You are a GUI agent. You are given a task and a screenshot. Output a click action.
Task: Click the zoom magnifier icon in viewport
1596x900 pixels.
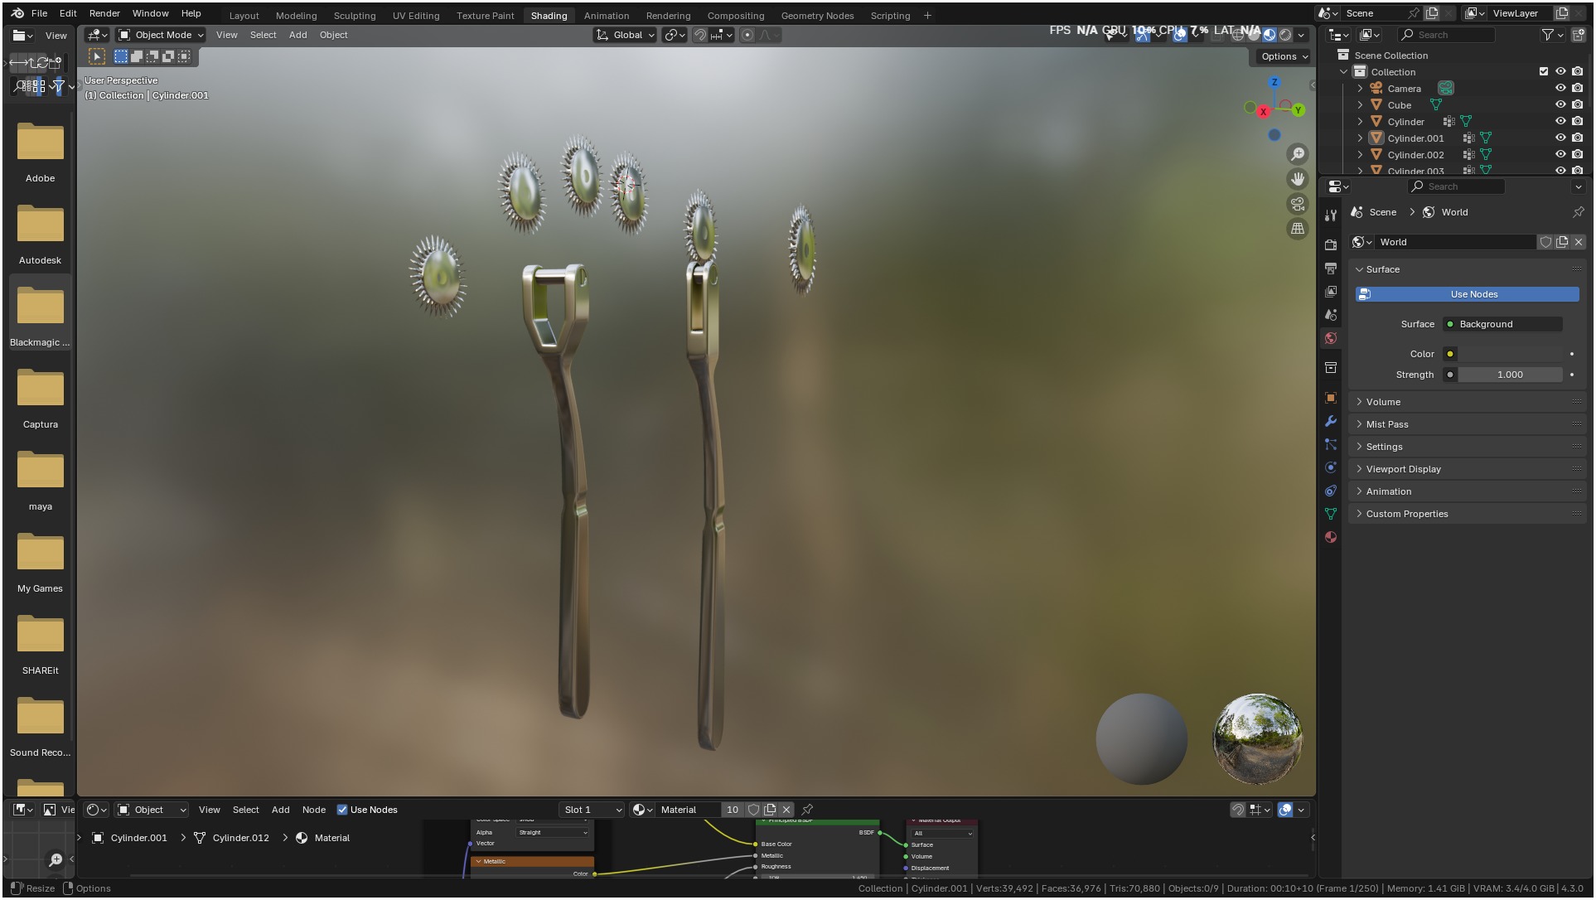[1298, 154]
